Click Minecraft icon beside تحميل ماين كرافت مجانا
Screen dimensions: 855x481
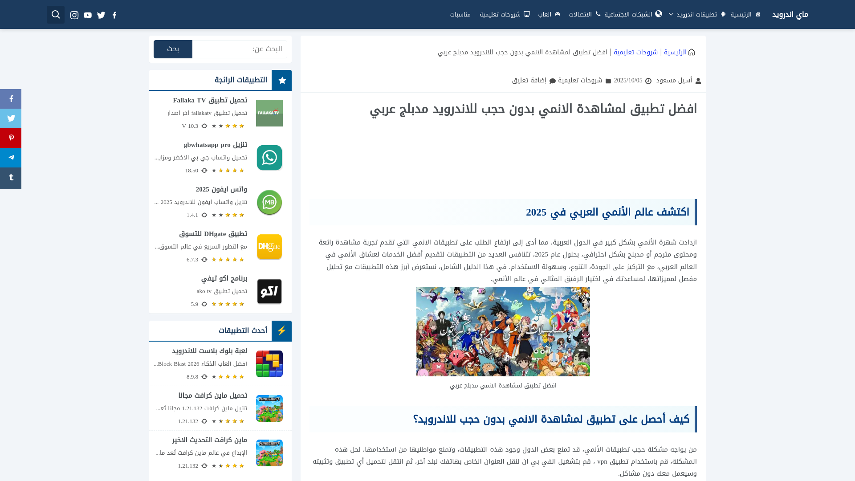[x=269, y=408]
